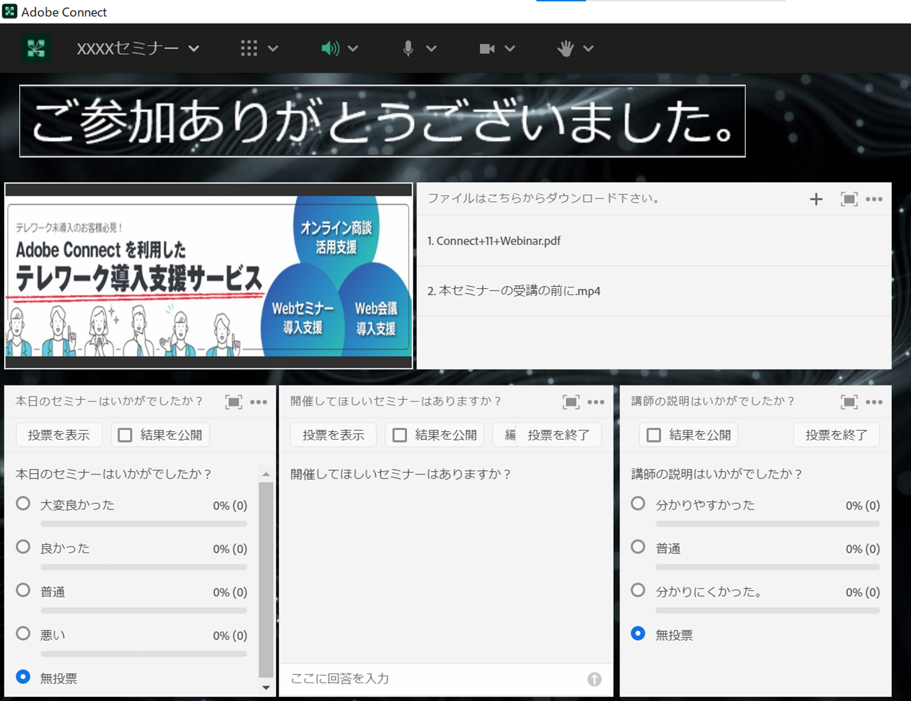Click the poll scrollbar up arrow

point(266,474)
